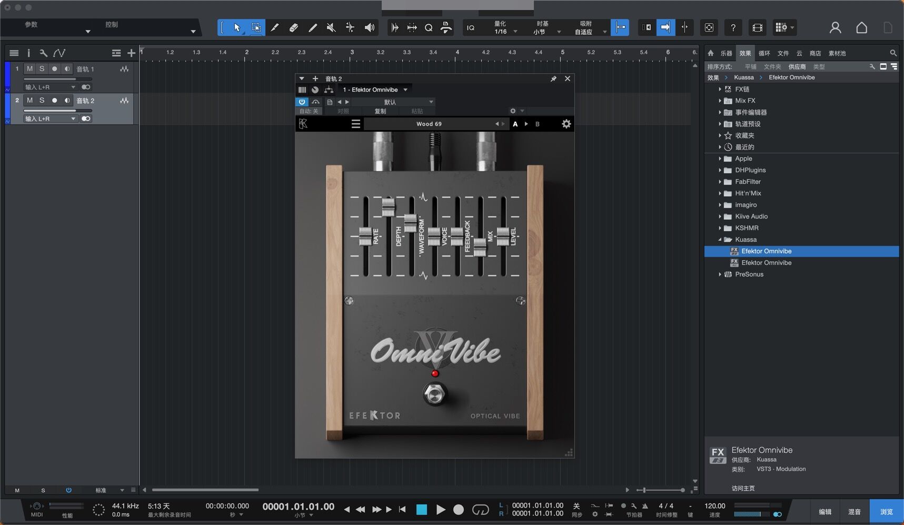Click the OmniVibe MIX slider handle
The image size is (904, 525).
tap(480, 247)
